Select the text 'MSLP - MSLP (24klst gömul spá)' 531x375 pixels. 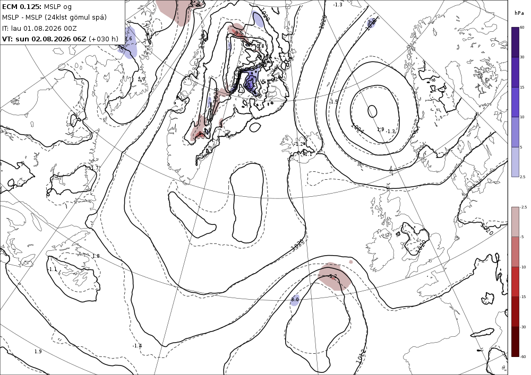pos(54,18)
